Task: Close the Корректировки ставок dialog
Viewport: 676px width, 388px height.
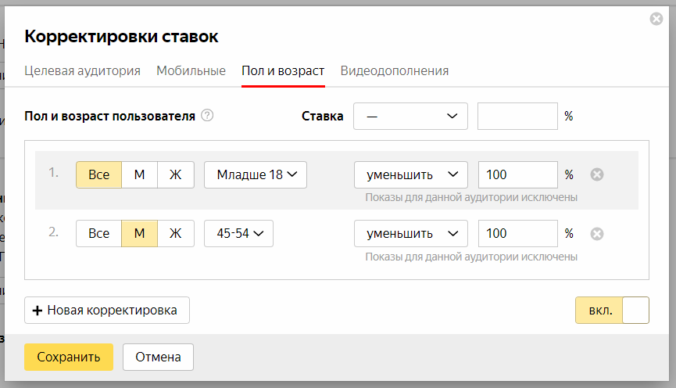Action: (x=656, y=19)
